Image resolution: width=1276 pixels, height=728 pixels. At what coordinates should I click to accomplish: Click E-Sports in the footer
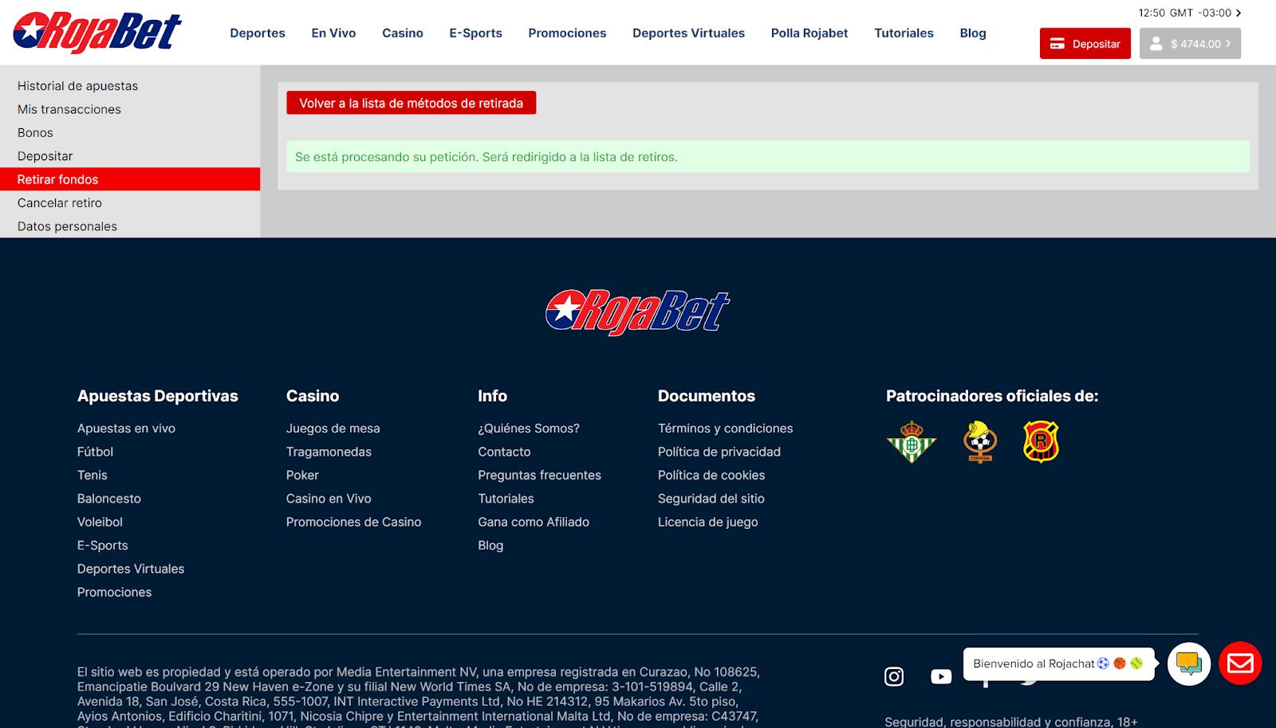[x=103, y=546]
